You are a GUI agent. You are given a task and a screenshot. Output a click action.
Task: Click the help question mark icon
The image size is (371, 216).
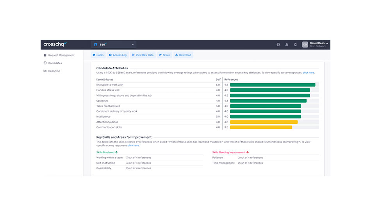click(278, 45)
